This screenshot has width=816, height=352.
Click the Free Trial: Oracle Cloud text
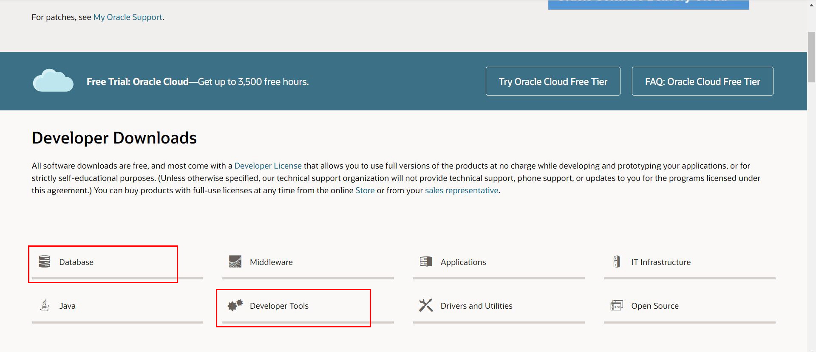137,82
